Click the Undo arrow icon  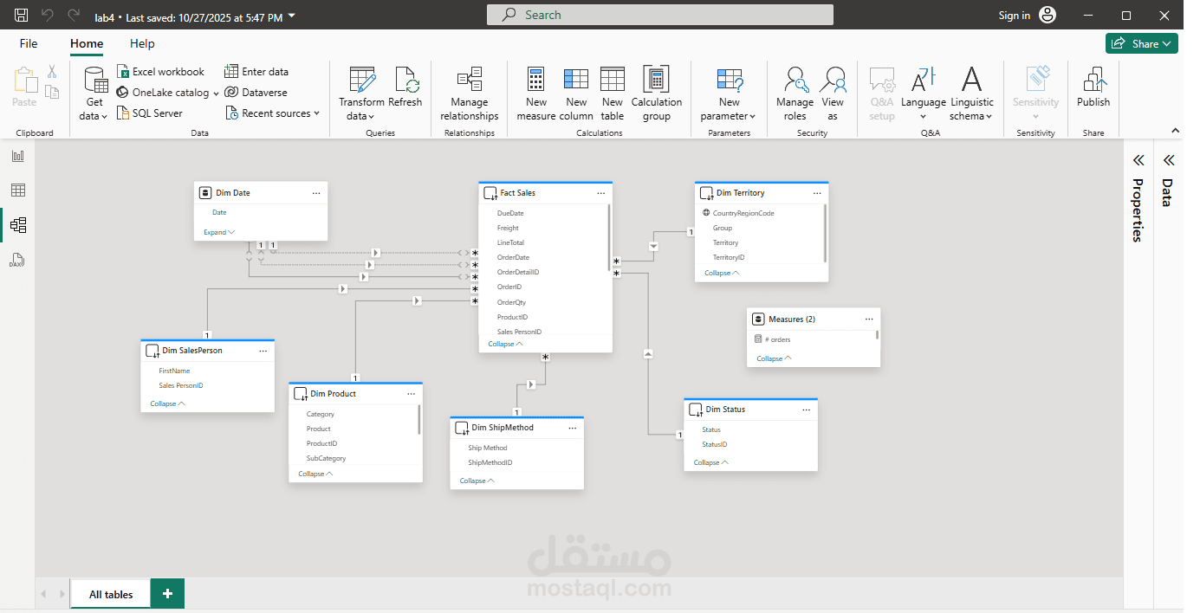pyautogui.click(x=48, y=16)
